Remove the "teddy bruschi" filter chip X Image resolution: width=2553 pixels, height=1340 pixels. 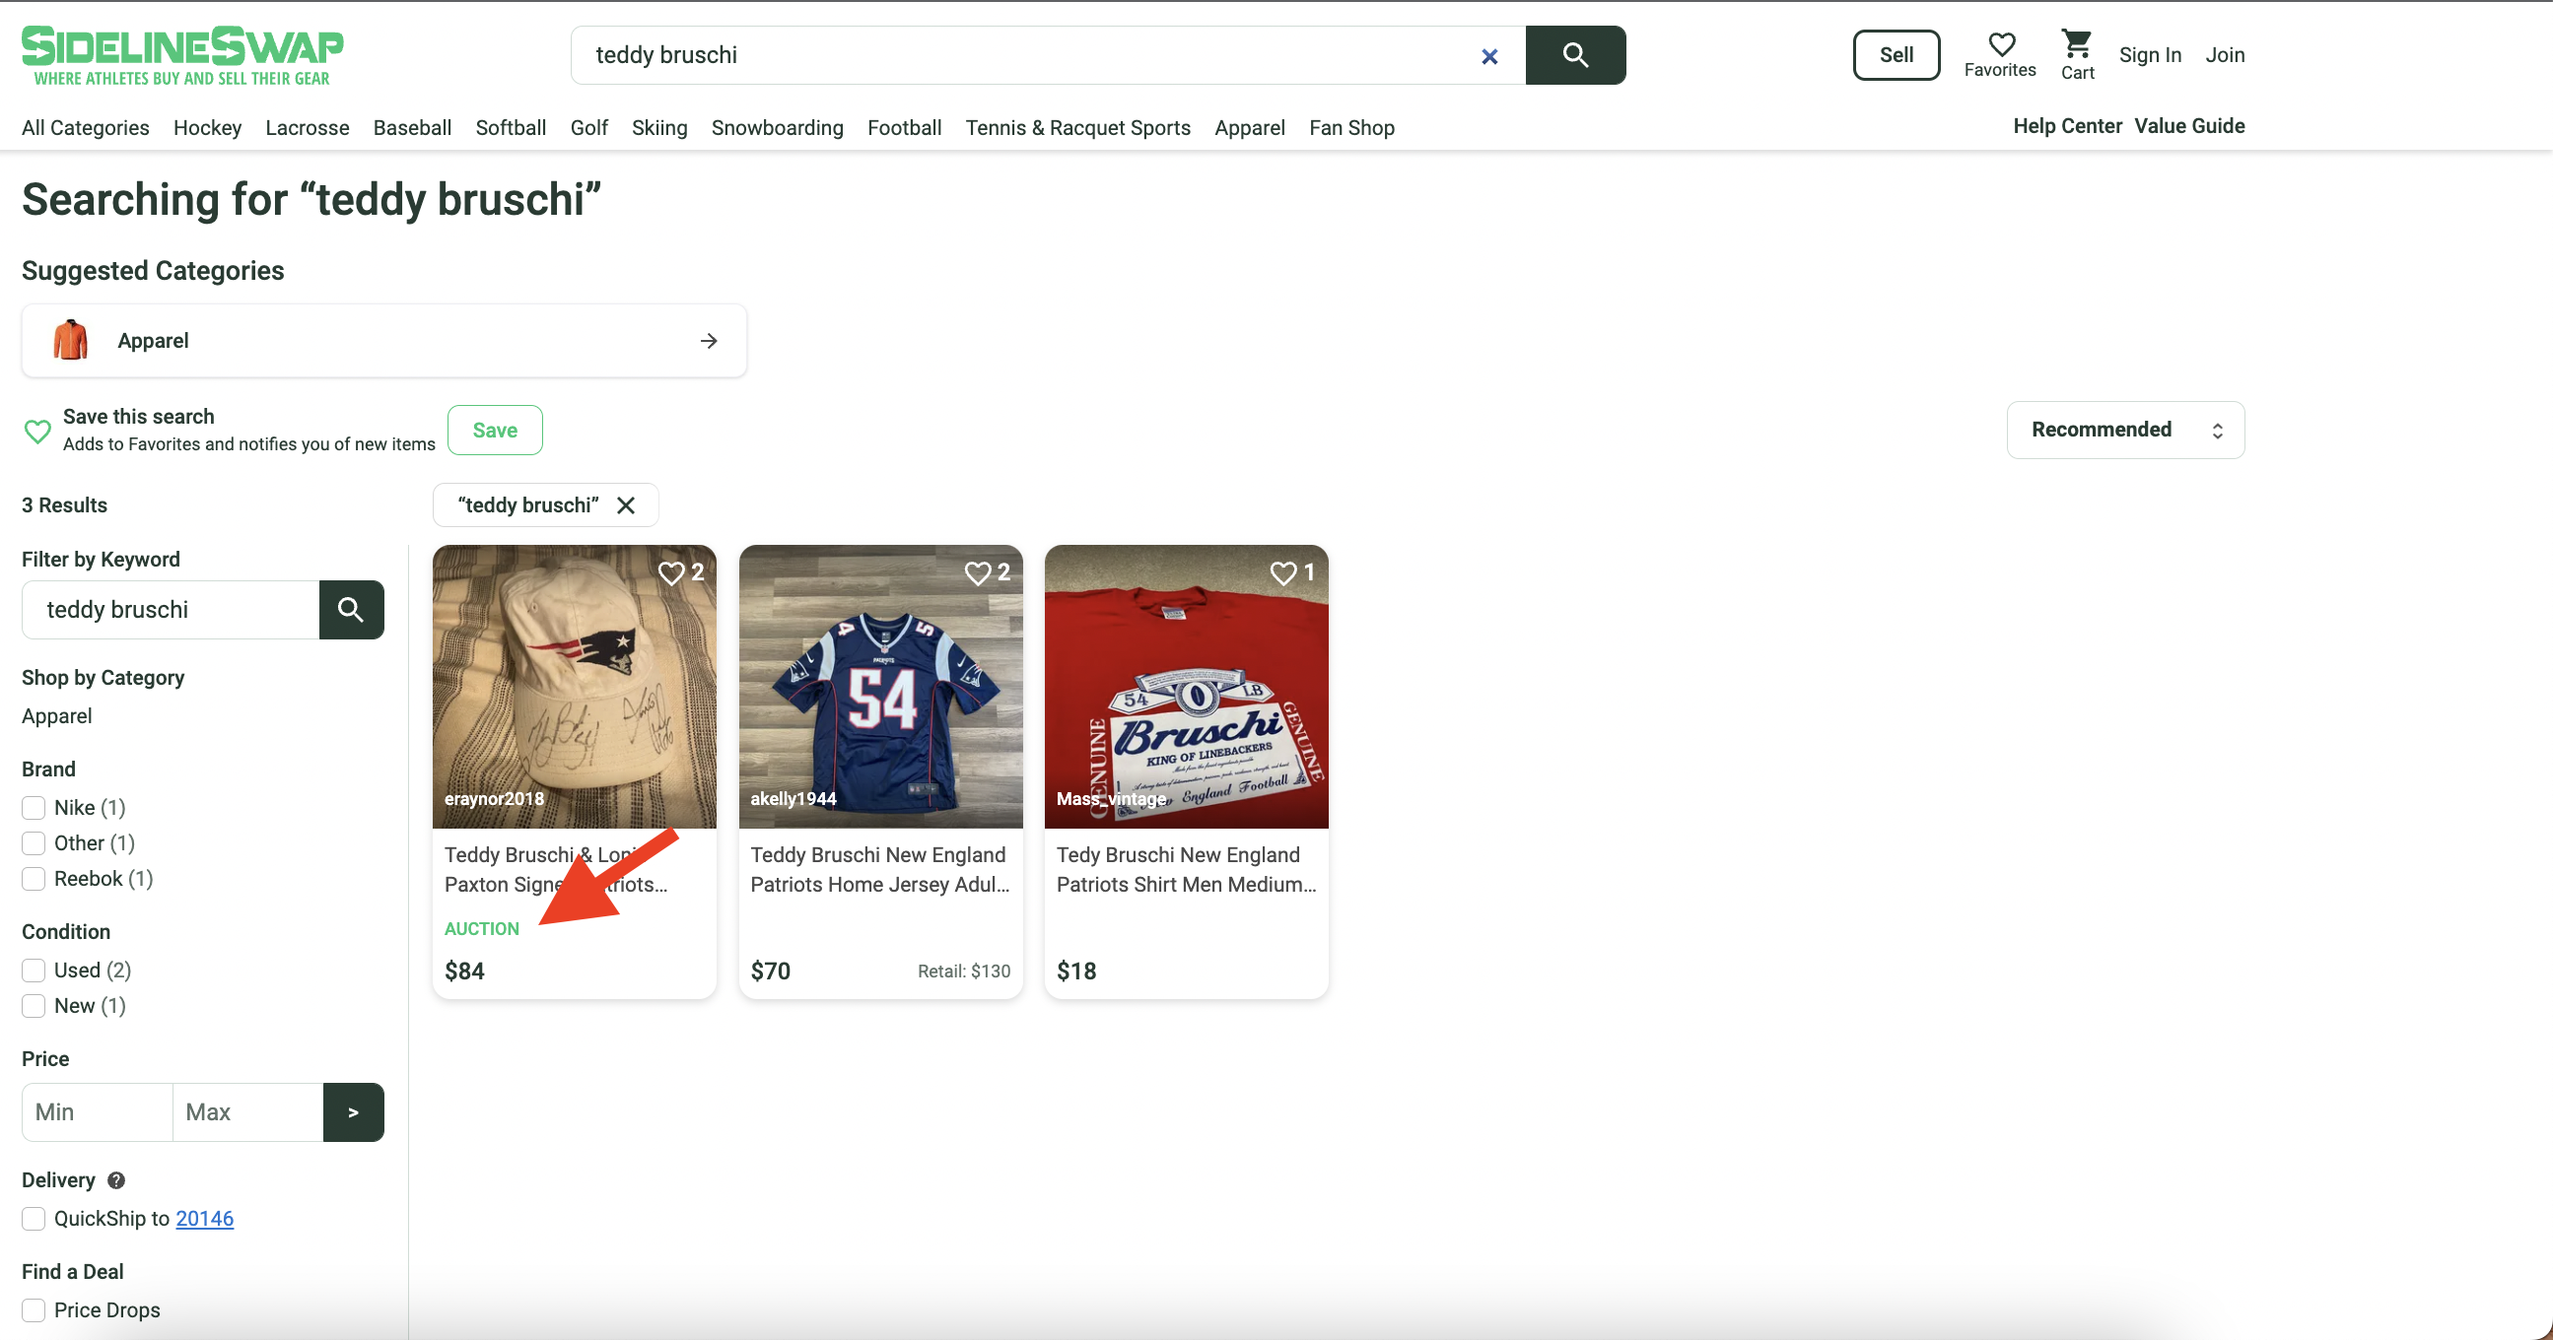click(625, 505)
